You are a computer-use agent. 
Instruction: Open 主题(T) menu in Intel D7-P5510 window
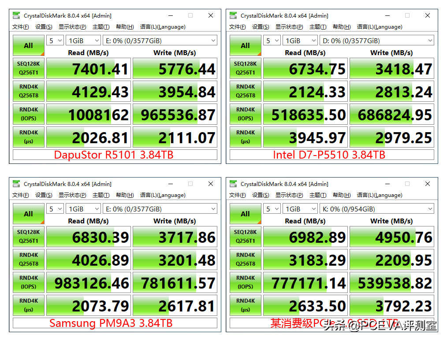click(318, 27)
